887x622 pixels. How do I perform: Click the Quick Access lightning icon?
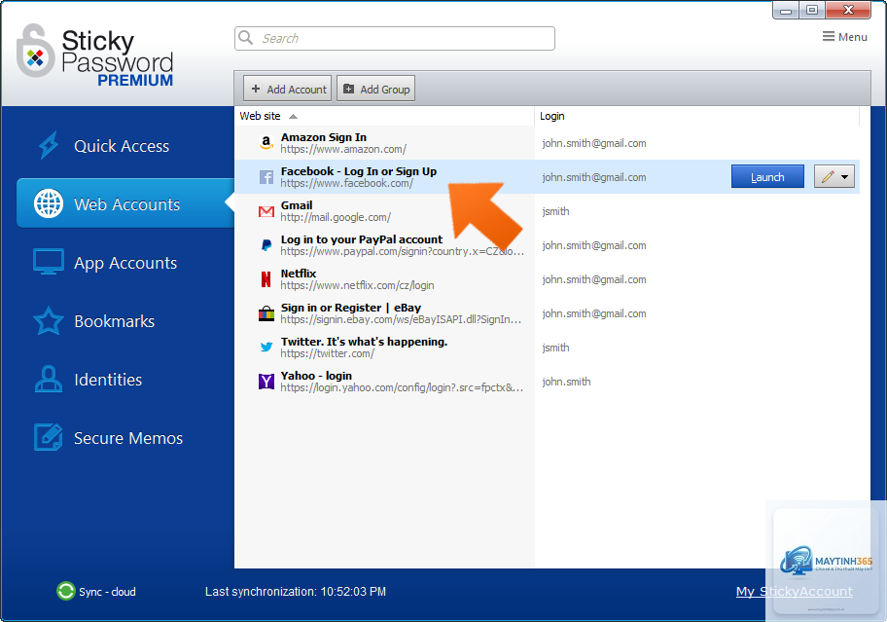[49, 145]
